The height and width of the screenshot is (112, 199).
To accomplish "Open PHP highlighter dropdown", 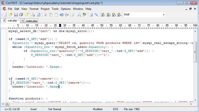I will click(x=164, y=15).
